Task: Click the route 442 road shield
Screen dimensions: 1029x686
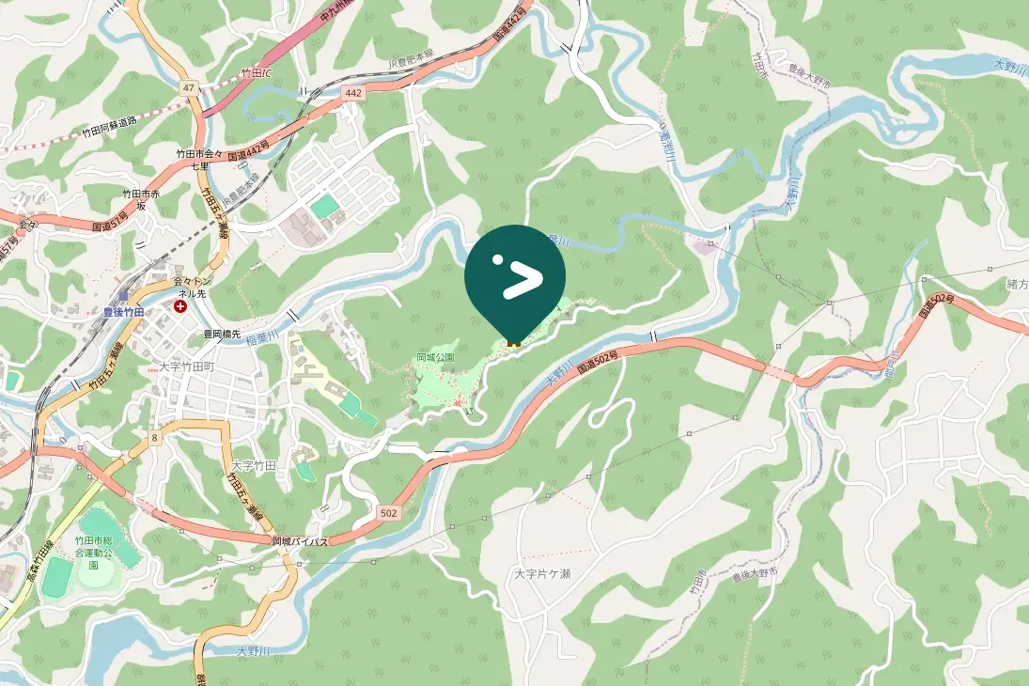Action: 353,93
